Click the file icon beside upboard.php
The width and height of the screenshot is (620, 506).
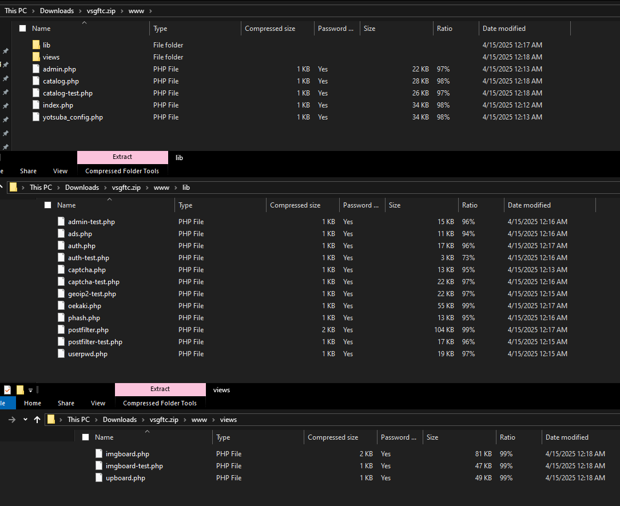[99, 478]
